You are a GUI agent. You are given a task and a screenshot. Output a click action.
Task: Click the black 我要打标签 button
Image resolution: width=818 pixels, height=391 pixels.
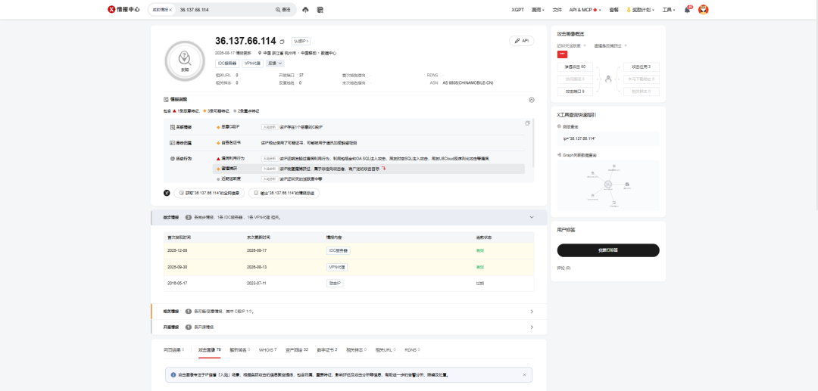(x=608, y=250)
